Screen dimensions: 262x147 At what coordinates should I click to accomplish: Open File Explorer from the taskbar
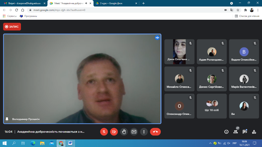click(42, 143)
